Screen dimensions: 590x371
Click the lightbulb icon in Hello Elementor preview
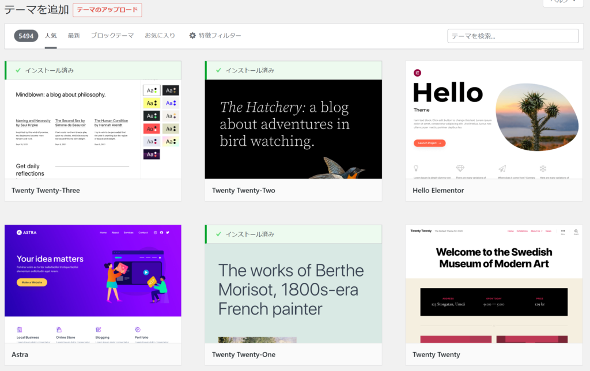tap(416, 168)
